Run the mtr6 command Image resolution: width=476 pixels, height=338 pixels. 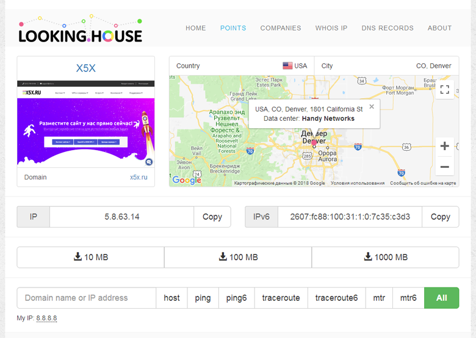coord(408,298)
